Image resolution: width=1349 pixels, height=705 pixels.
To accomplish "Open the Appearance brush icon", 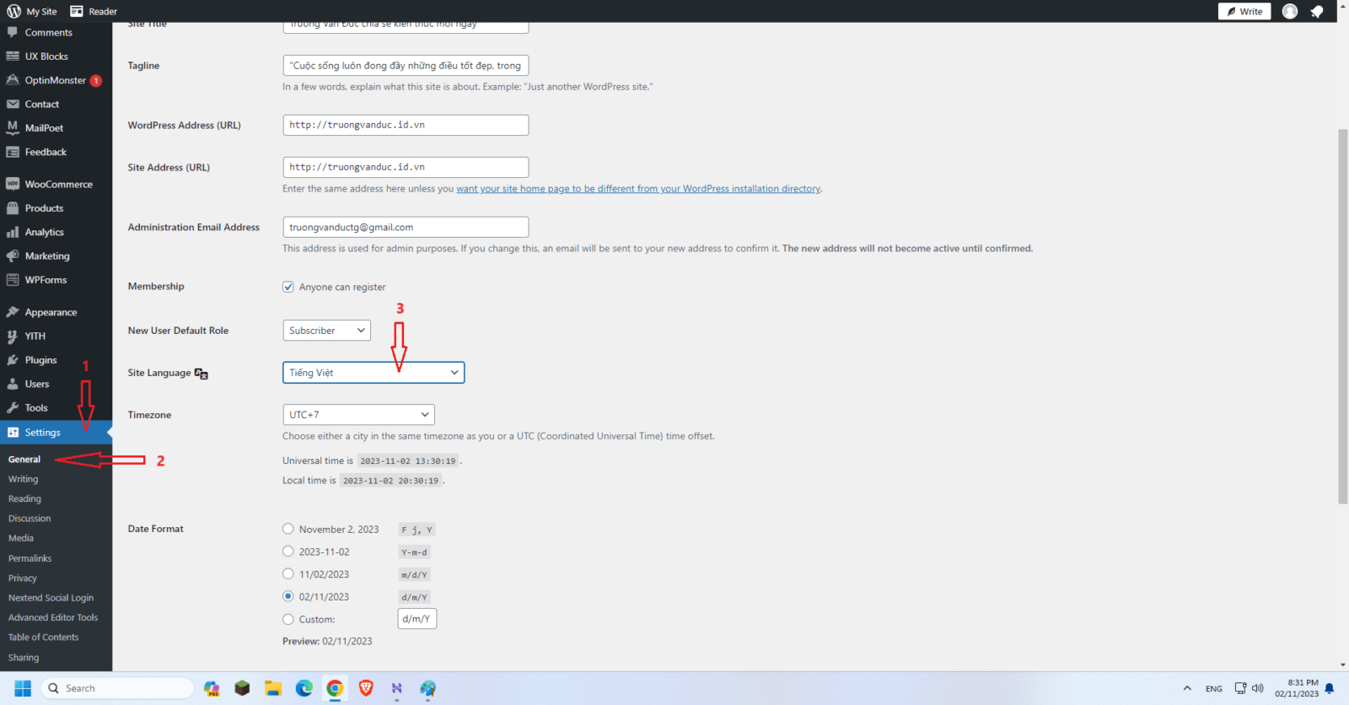I will click(13, 312).
